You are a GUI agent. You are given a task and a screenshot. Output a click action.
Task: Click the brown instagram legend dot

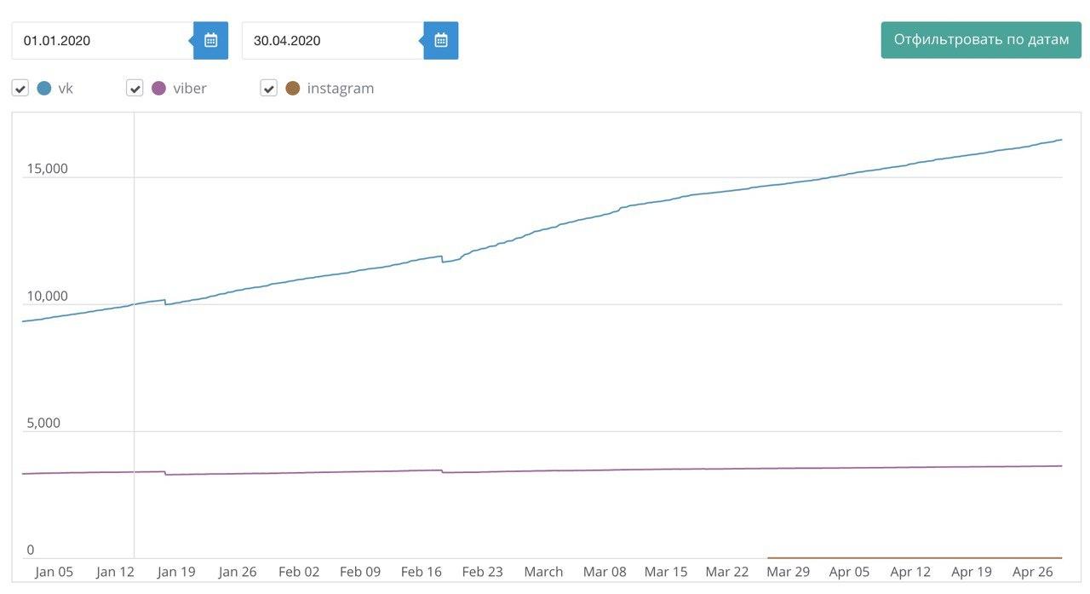click(x=292, y=88)
